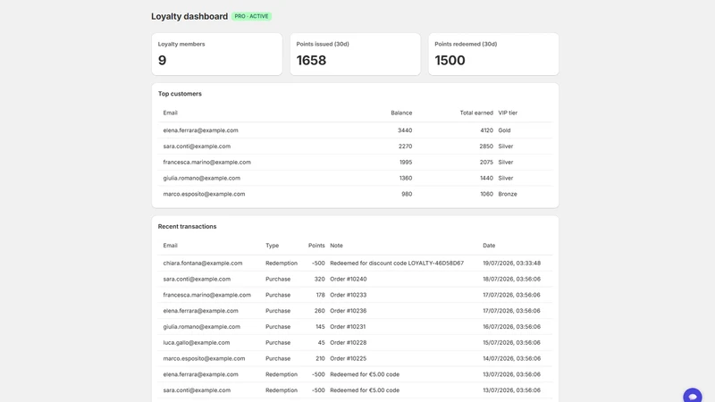Click the Points column header
The width and height of the screenshot is (715, 402).
pyautogui.click(x=316, y=246)
